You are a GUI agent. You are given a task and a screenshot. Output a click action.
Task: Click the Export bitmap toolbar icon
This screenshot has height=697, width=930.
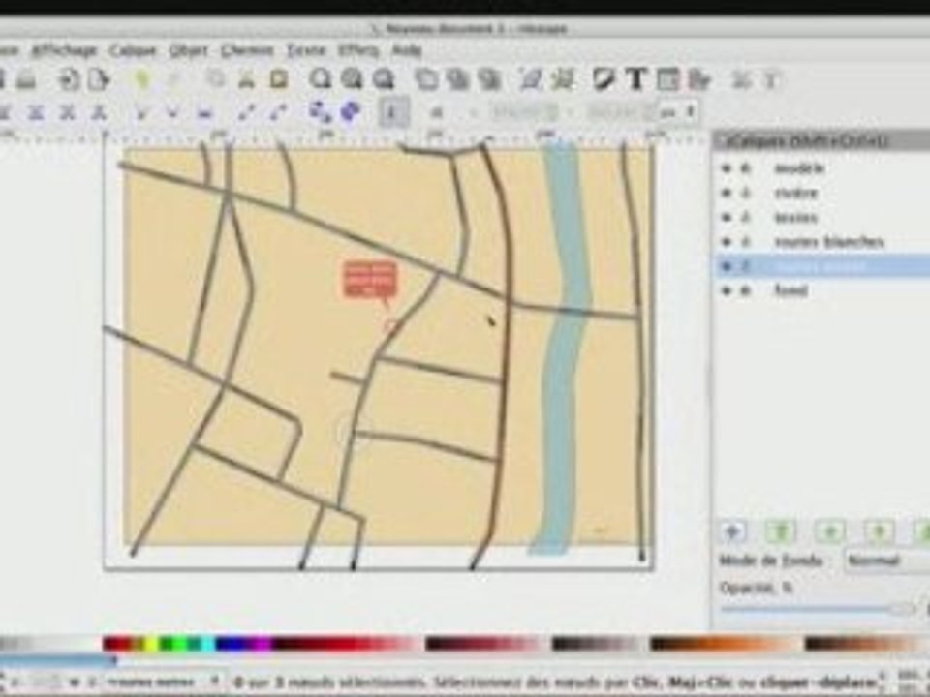(99, 79)
